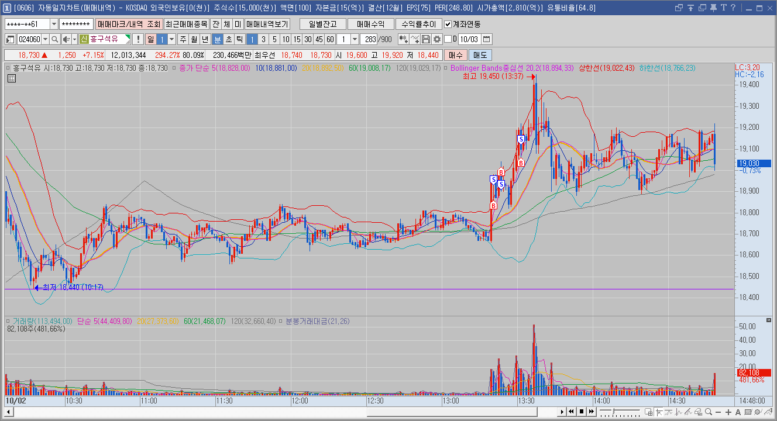
Task: Click the blue 매도 sell button
Action: point(480,55)
